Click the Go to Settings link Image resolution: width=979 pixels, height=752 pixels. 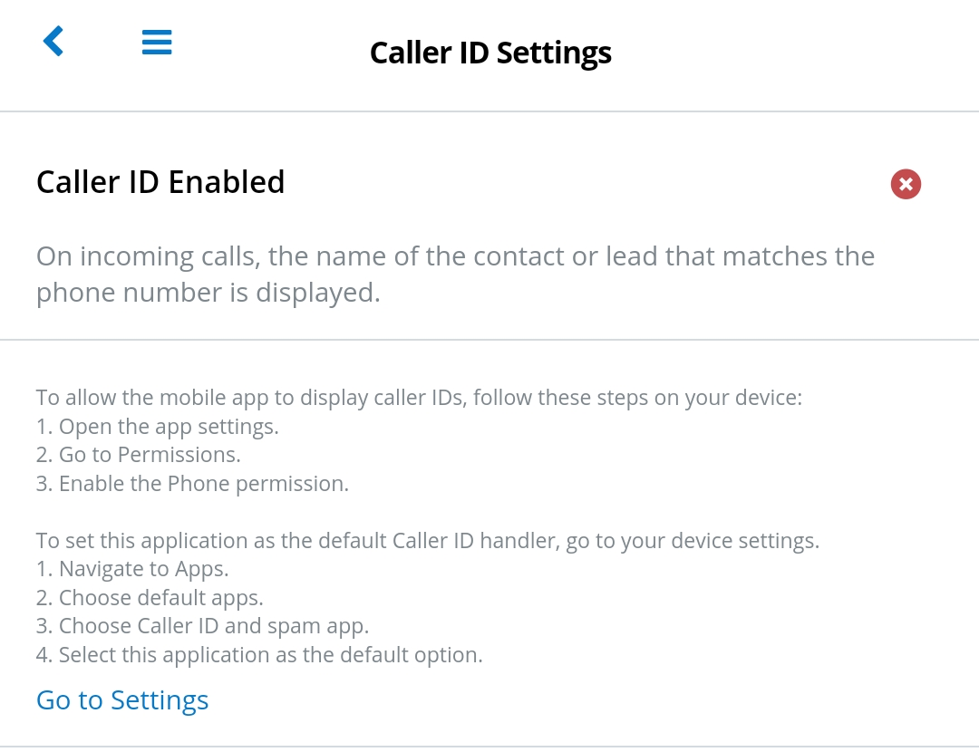tap(121, 699)
